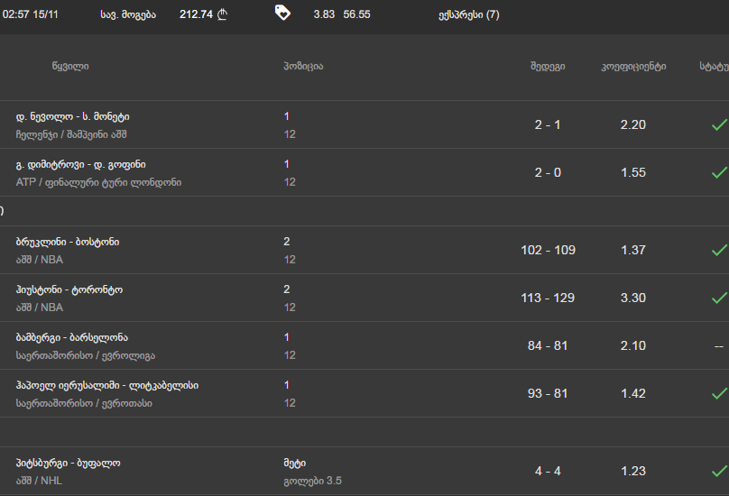
Task: Click green checkmark for Hapoel Jerusalem row
Action: 718,393
